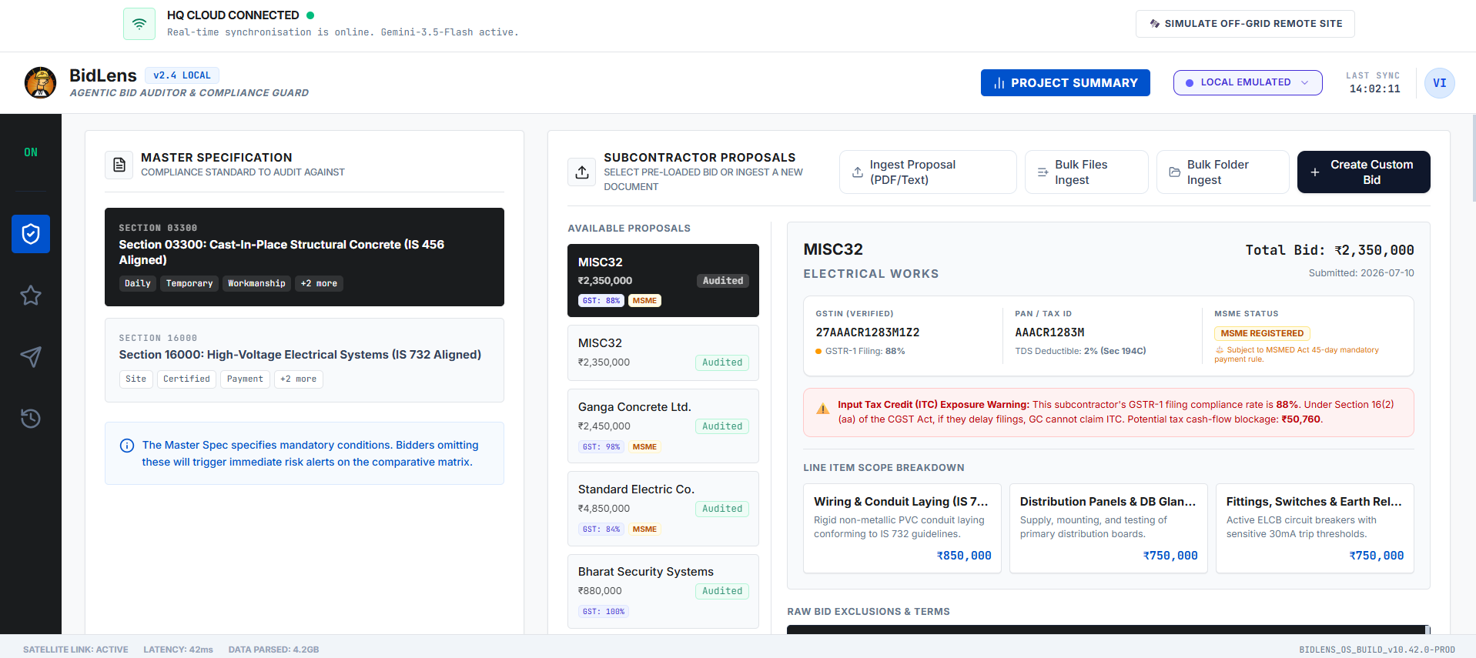Click the Daily tag on Section 03300
1476x658 pixels.
[x=138, y=283]
